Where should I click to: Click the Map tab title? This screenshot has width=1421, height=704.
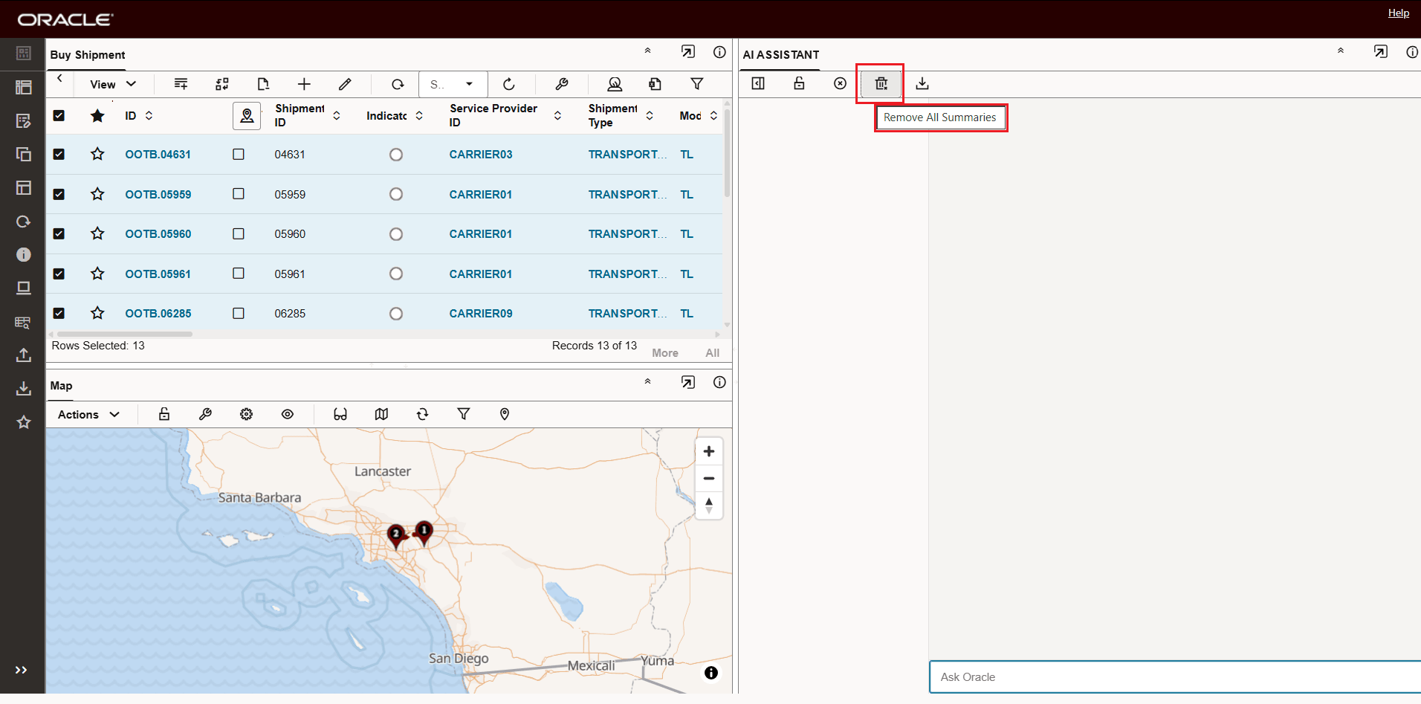pyautogui.click(x=61, y=386)
